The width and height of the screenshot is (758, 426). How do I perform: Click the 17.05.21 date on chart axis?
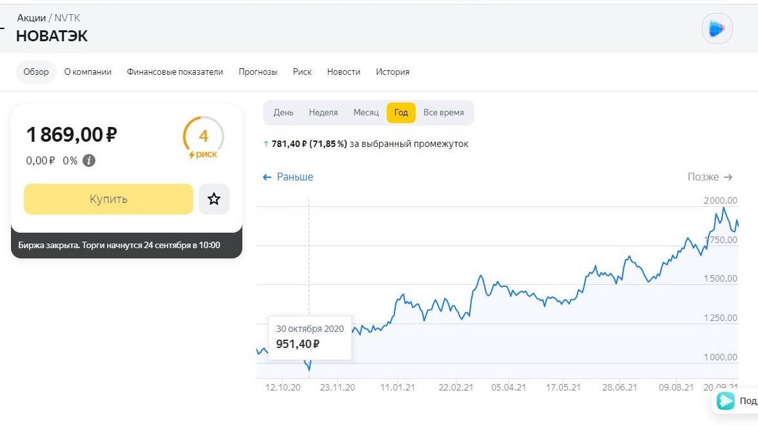pyautogui.click(x=563, y=387)
